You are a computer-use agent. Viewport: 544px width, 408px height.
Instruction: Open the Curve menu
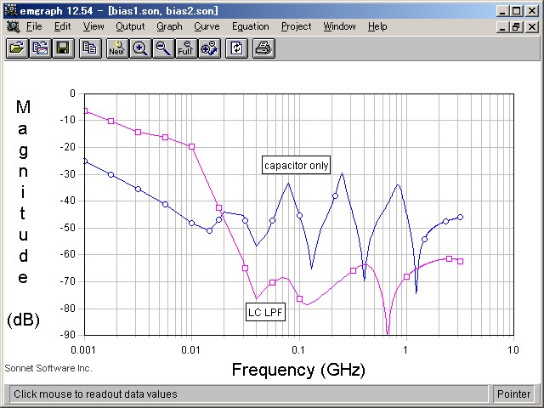207,26
